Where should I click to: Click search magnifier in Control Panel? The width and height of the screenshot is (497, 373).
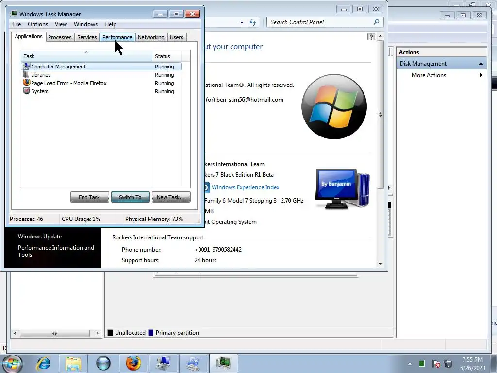point(376,22)
